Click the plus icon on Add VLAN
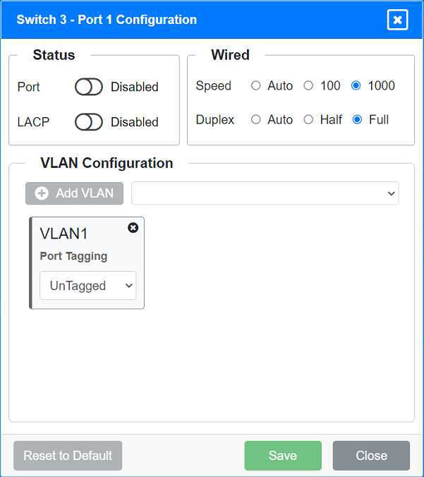This screenshot has height=477, width=424. point(42,193)
